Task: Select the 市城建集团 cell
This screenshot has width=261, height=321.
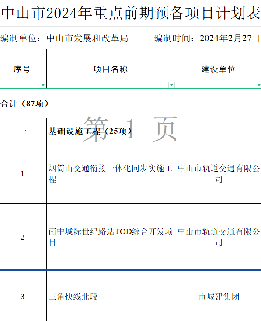Action: click(x=218, y=296)
